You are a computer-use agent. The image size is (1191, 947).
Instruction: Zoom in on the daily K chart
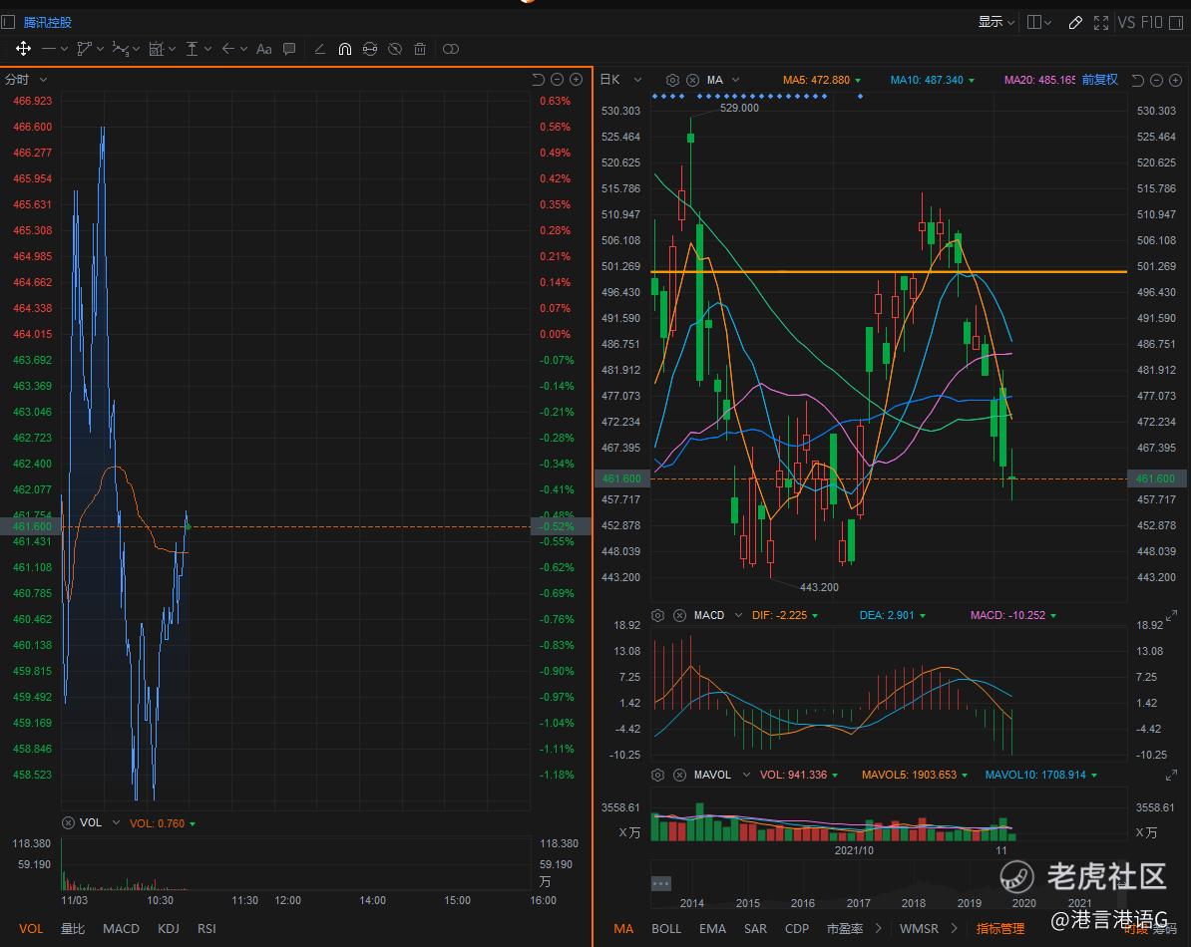tap(1174, 80)
